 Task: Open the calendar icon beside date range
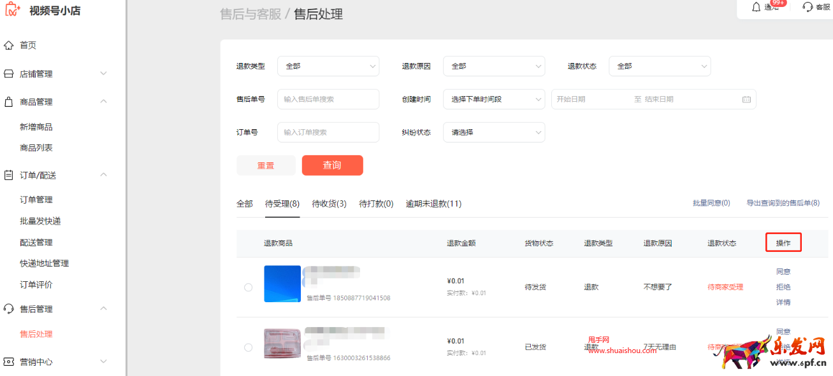(x=746, y=99)
